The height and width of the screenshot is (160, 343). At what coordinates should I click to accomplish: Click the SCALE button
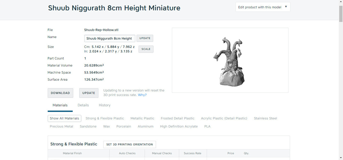[x=146, y=49]
